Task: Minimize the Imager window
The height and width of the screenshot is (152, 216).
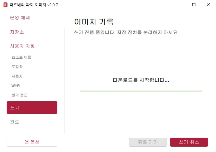Action: point(180,5)
